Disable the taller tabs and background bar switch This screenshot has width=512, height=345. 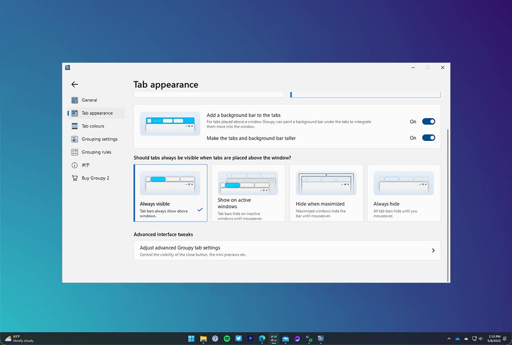pyautogui.click(x=428, y=138)
